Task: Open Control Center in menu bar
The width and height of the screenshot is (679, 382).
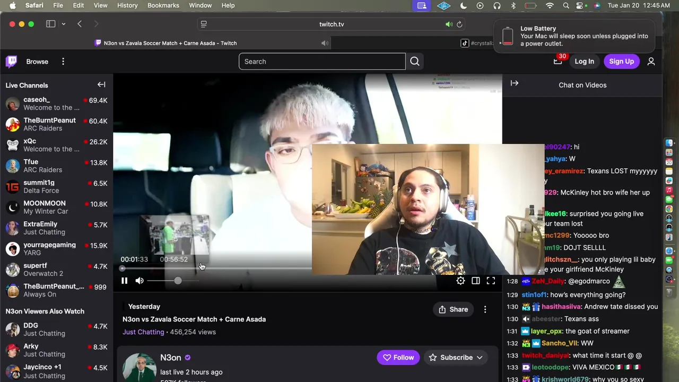Action: (x=581, y=5)
